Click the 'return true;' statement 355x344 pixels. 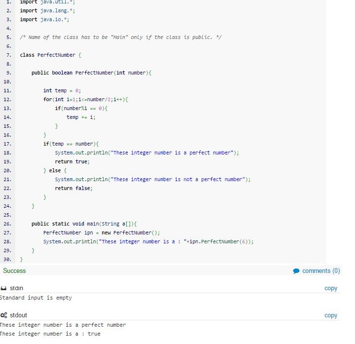click(72, 161)
